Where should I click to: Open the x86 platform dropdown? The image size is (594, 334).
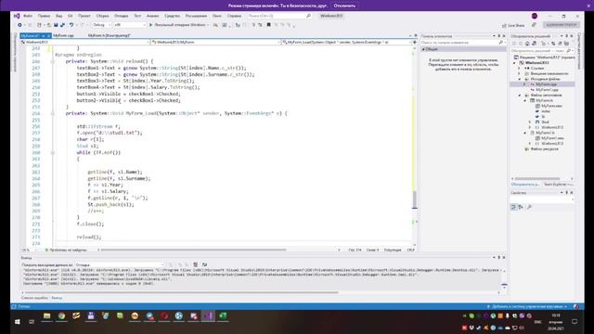tap(130, 25)
